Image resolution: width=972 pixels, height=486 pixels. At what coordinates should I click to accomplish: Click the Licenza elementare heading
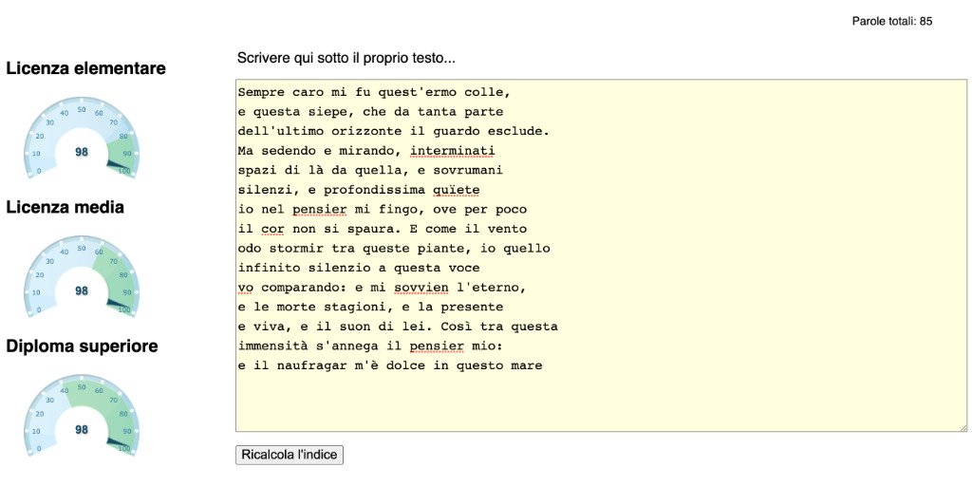click(86, 68)
